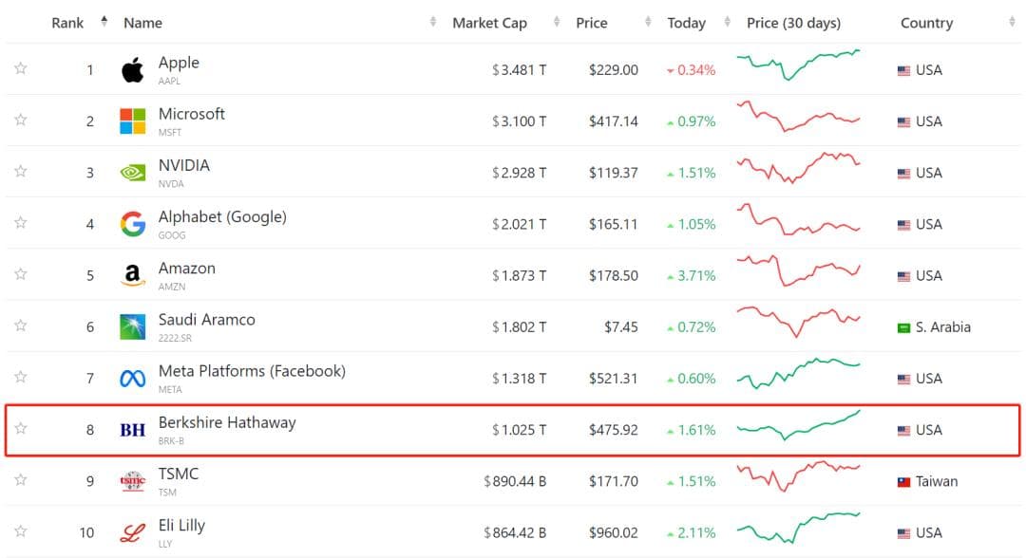Sort by Market Cap using its arrows
1026x558 pixels.
pos(557,22)
